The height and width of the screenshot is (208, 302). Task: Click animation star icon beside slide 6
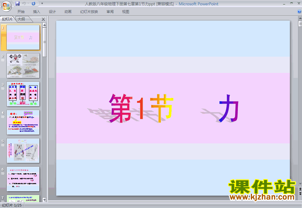(x=3, y=173)
